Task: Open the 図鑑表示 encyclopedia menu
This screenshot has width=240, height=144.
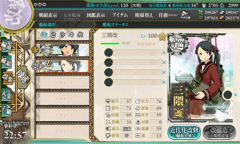Action: coord(96,15)
